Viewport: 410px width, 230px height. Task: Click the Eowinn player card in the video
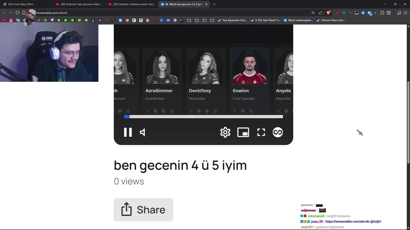pyautogui.click(x=250, y=80)
